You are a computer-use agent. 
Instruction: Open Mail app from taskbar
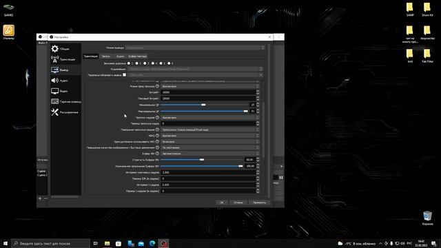point(141,243)
